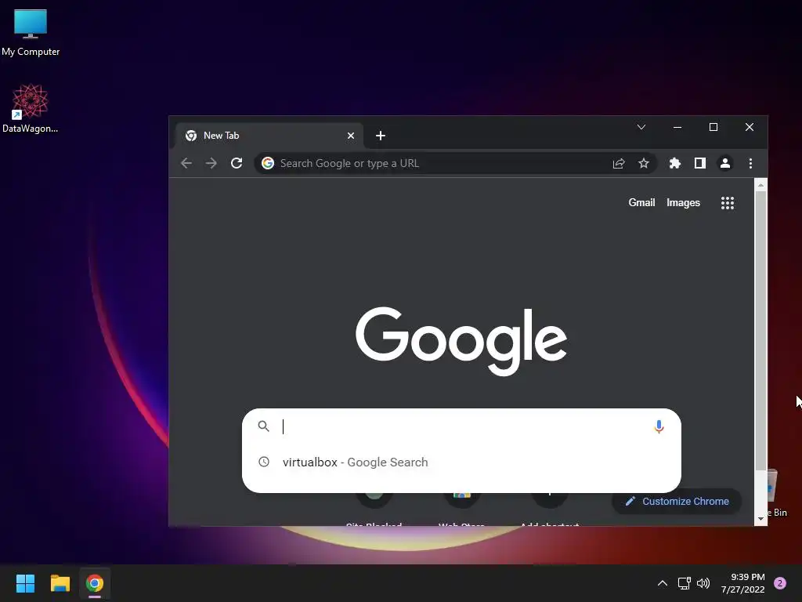The height and width of the screenshot is (602, 802).
Task: Maximize the Chrome window
Action: [713, 127]
